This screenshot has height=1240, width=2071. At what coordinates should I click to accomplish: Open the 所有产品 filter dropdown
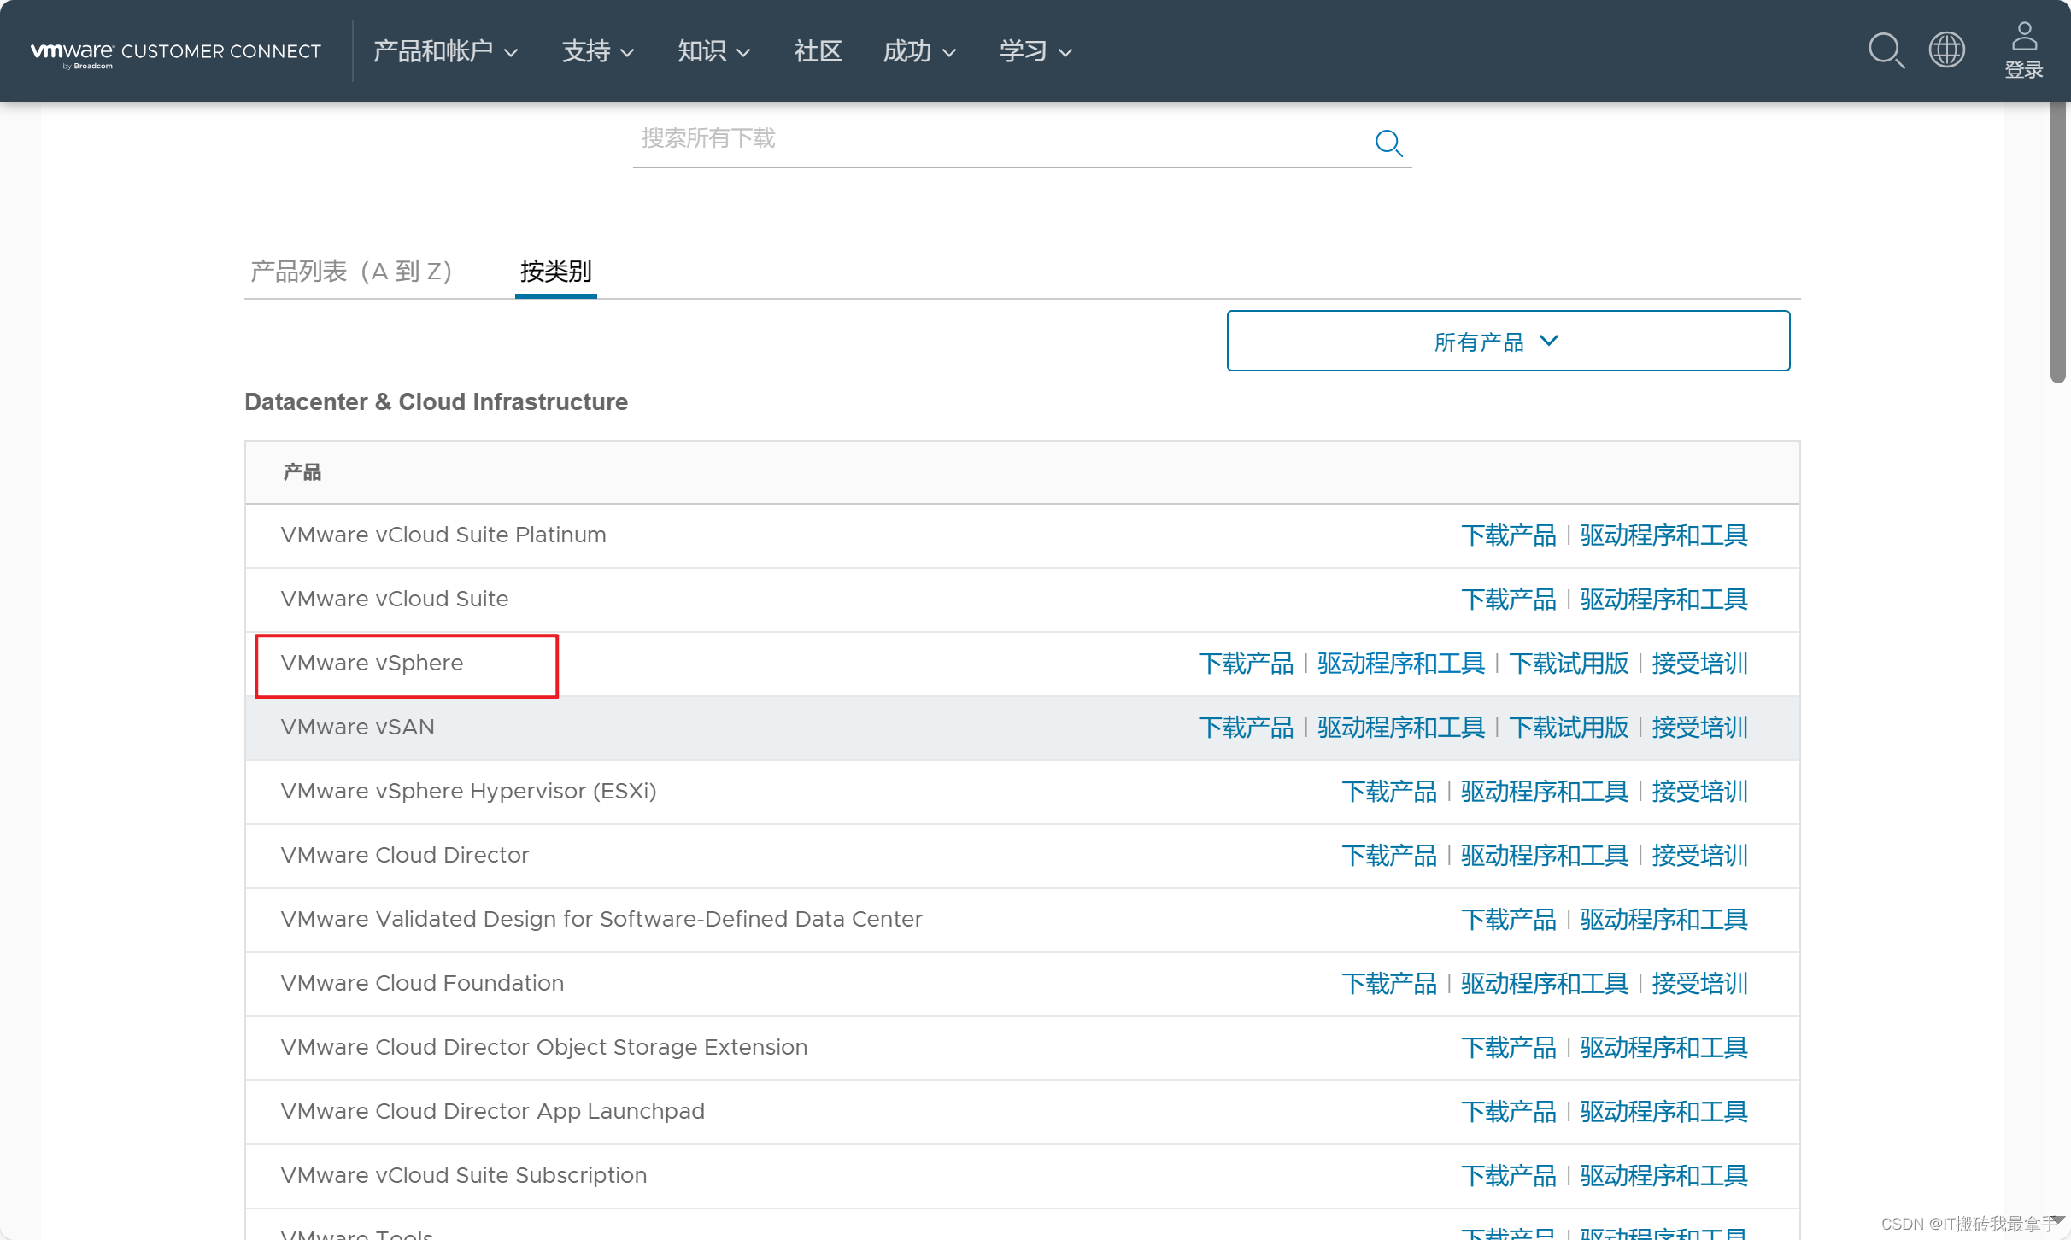(1508, 341)
